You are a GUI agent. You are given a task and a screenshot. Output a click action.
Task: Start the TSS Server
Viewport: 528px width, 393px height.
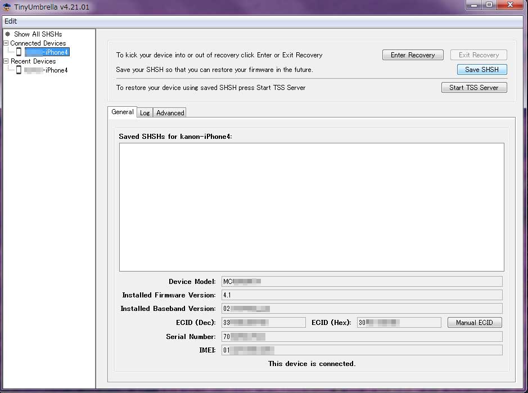[x=474, y=88]
